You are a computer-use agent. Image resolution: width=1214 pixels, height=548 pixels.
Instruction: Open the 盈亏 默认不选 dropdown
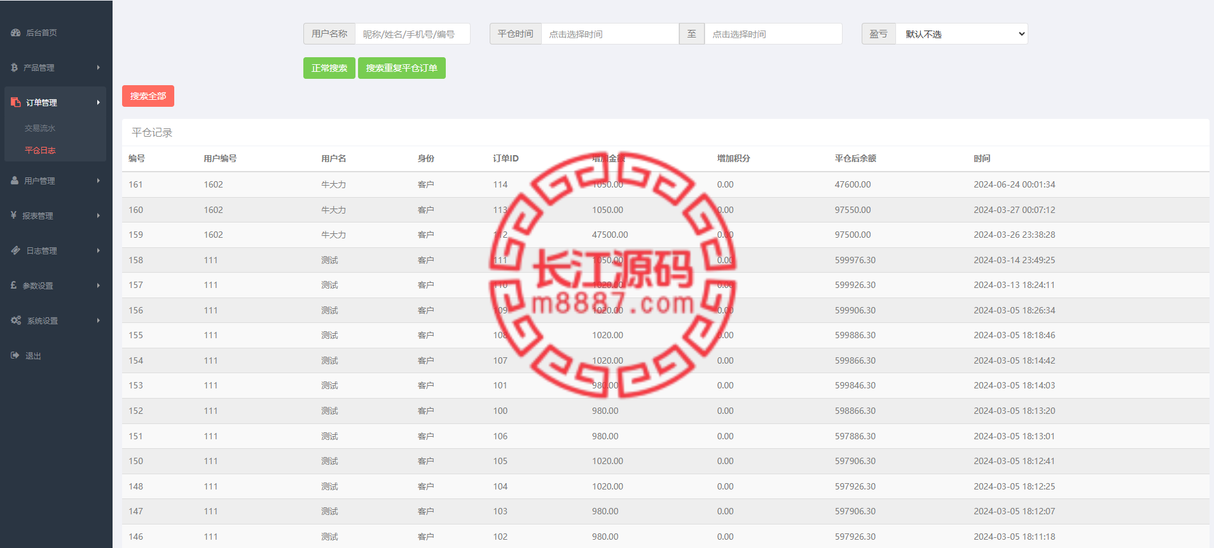point(962,34)
